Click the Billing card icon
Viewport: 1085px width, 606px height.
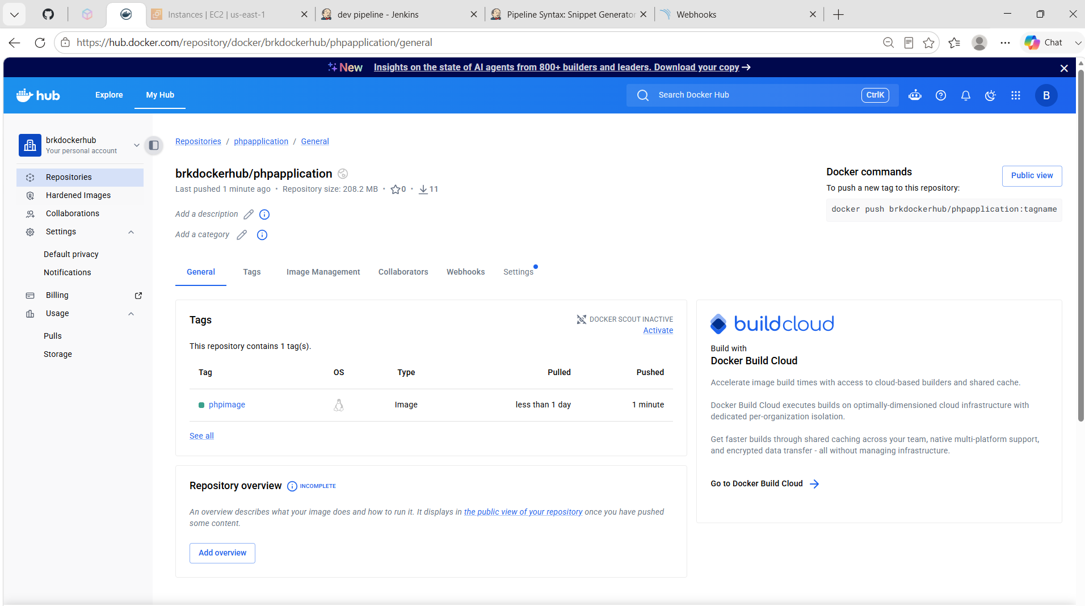[x=30, y=296]
